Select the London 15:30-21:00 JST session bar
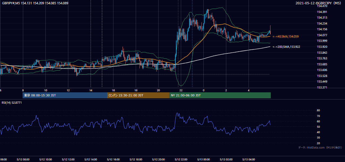Image resolution: width=345 pixels, height=162 pixels. (x=138, y=95)
